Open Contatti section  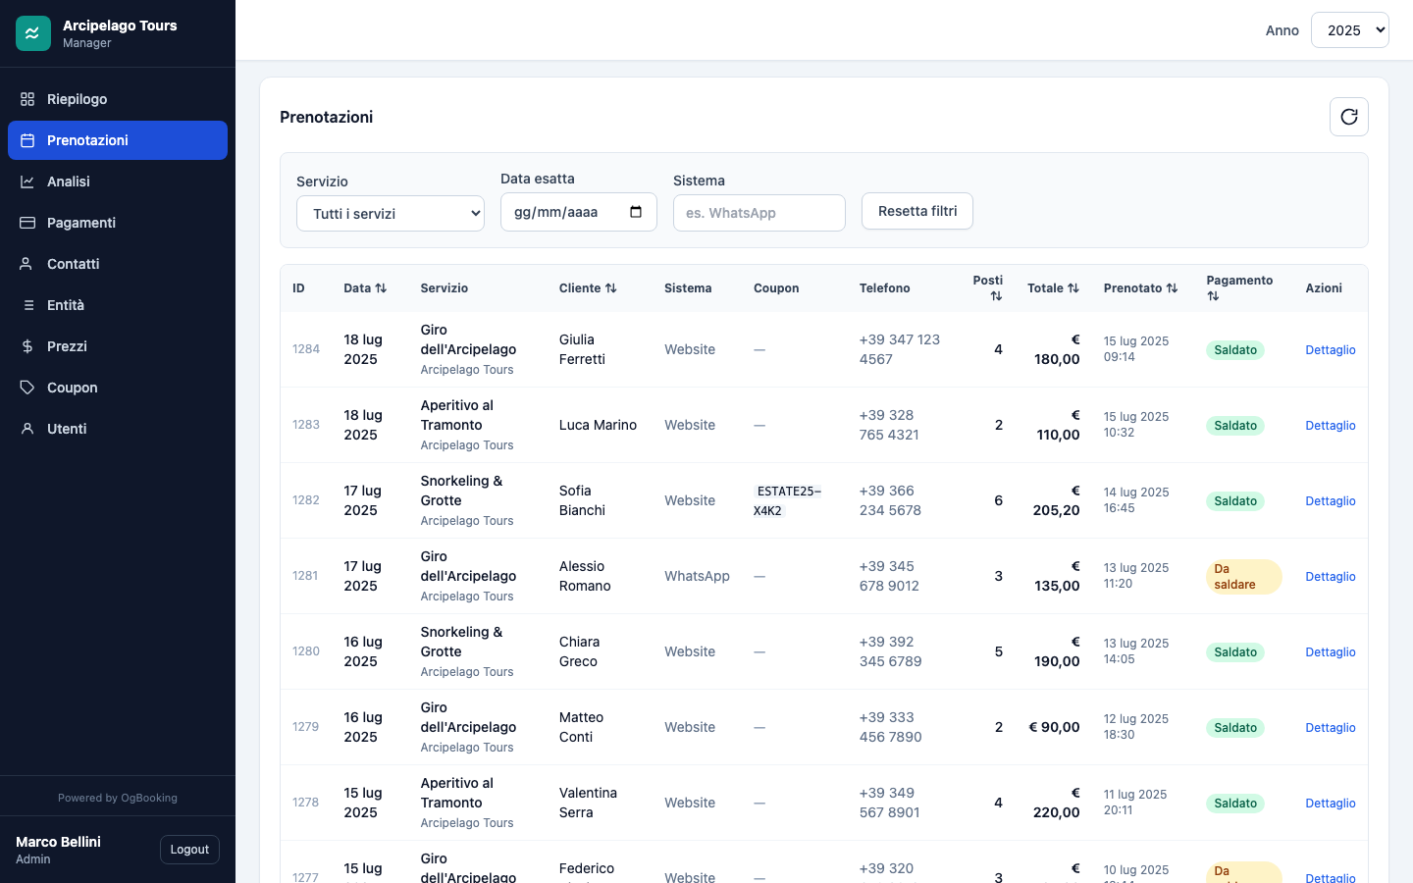(x=118, y=264)
